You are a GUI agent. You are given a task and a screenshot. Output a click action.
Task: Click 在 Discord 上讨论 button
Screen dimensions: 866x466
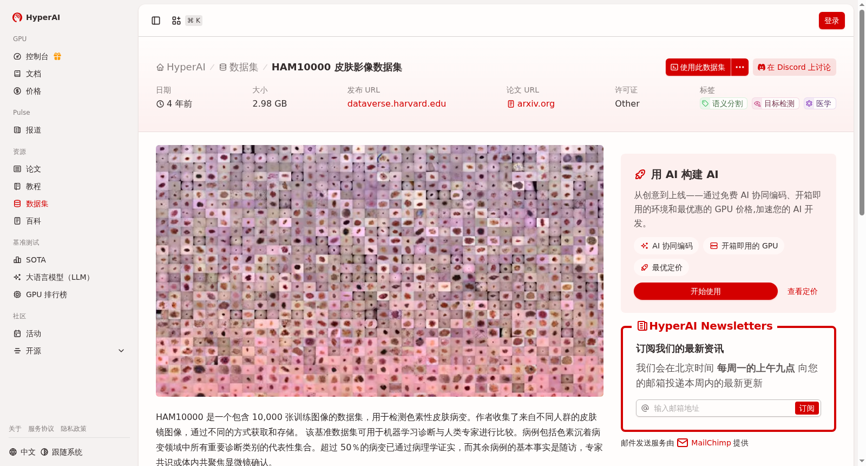coord(794,67)
